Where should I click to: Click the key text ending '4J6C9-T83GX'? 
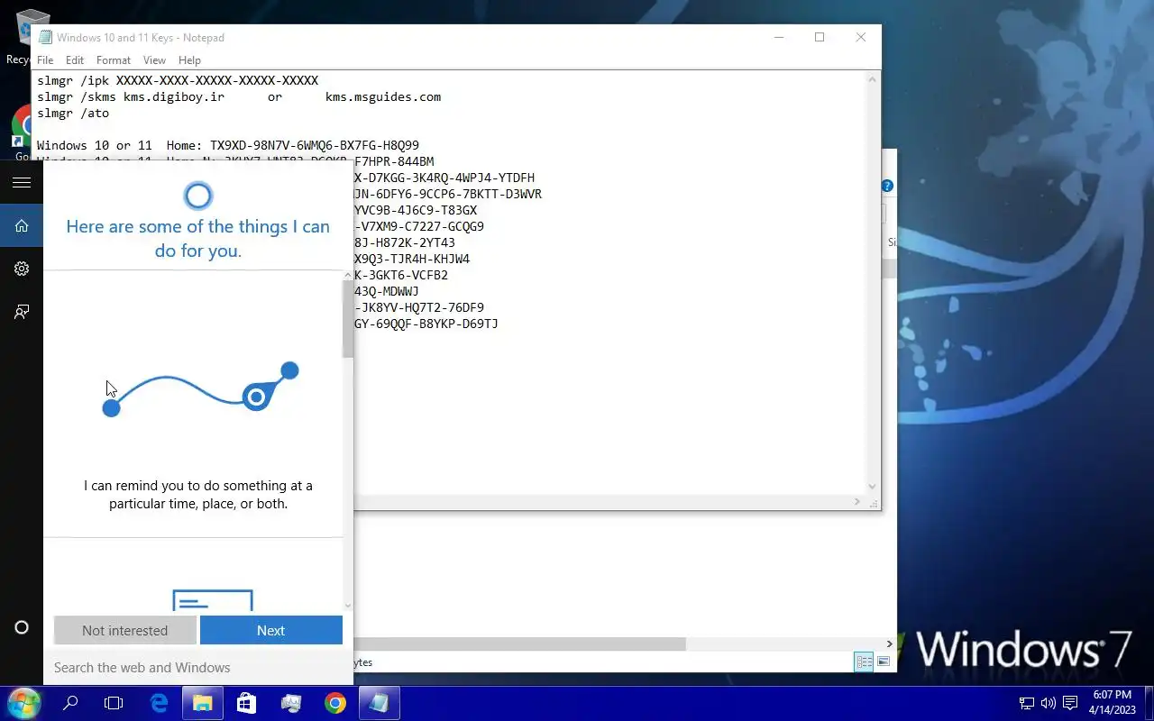[x=416, y=210]
